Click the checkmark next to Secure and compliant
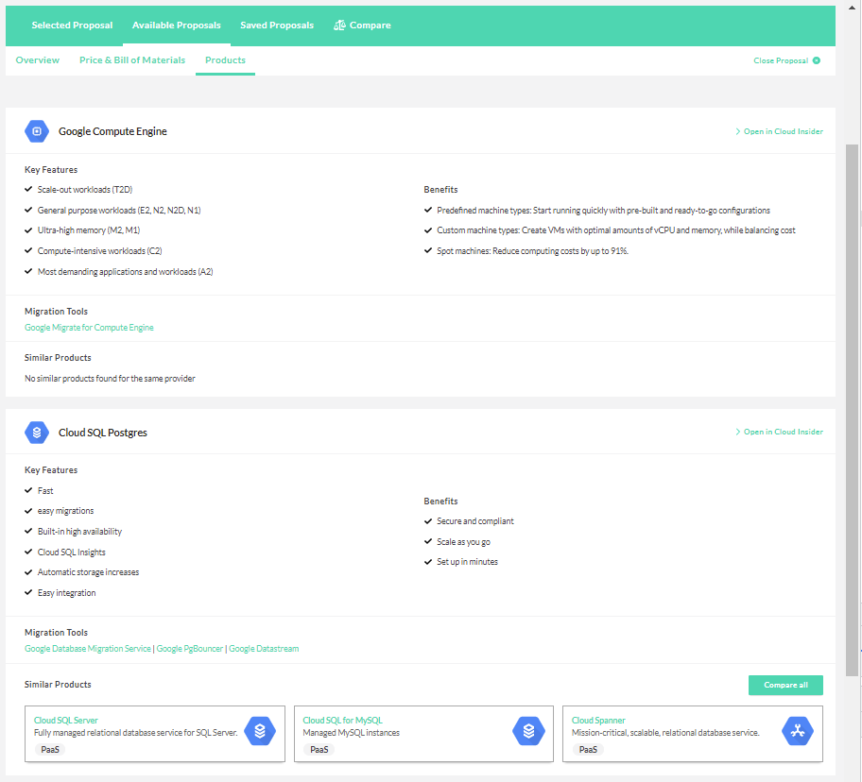The image size is (862, 782). [x=428, y=520]
